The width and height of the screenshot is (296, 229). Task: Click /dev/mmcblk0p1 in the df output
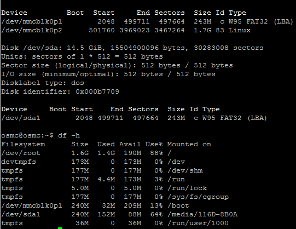32,206
